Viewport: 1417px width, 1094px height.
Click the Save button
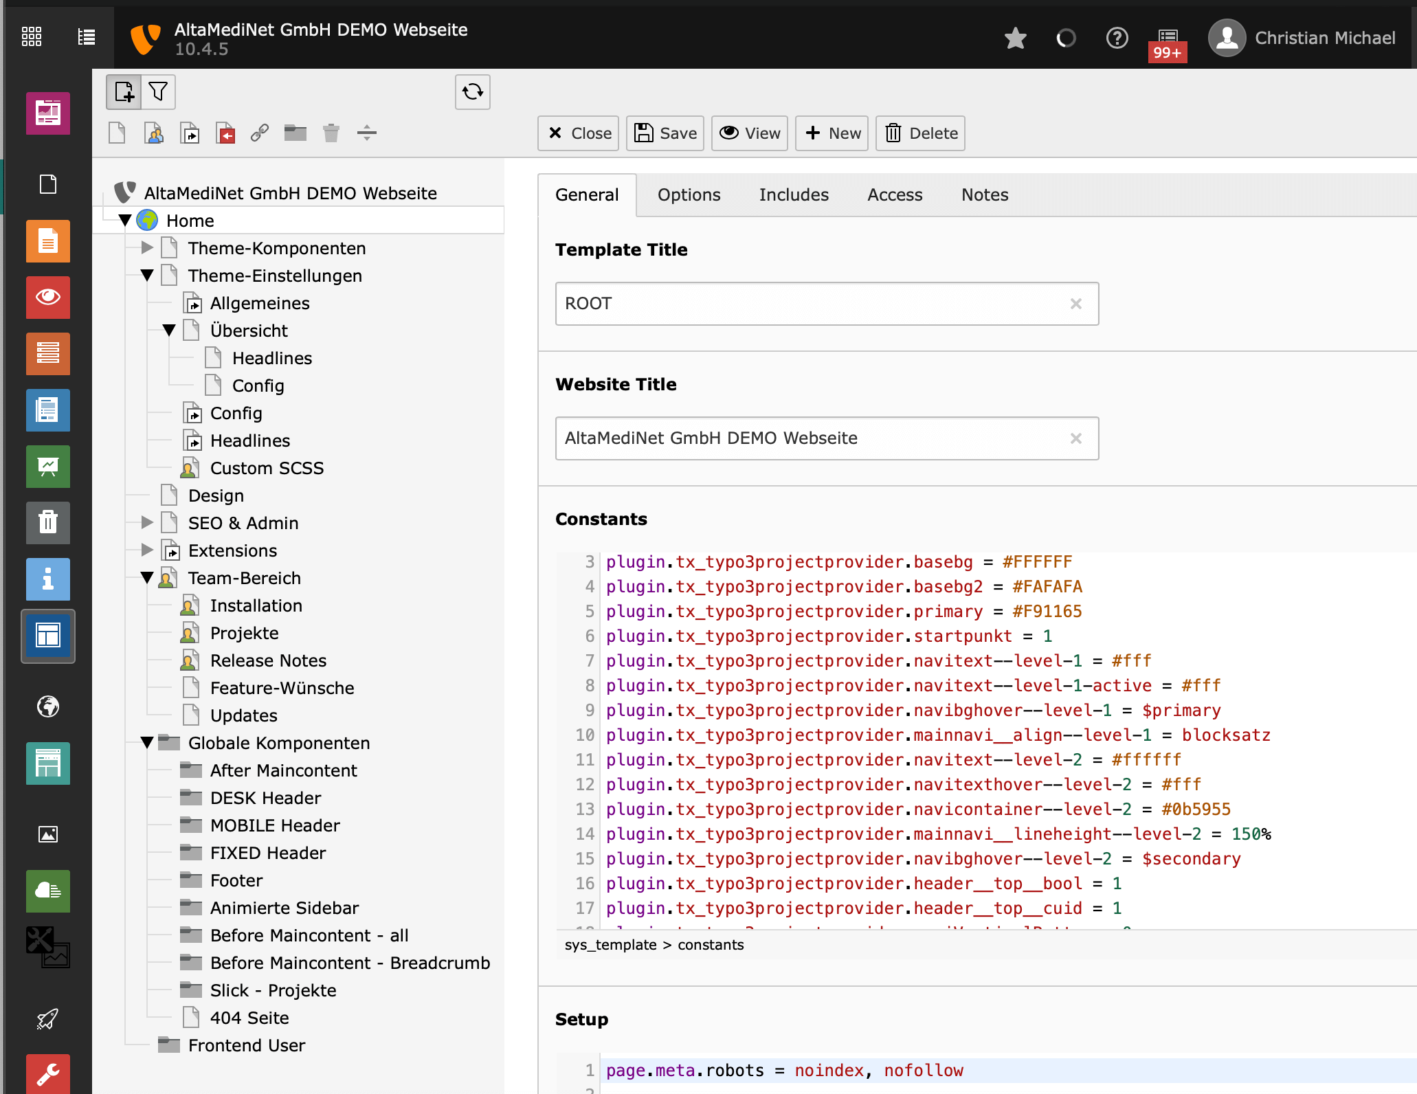[665, 133]
